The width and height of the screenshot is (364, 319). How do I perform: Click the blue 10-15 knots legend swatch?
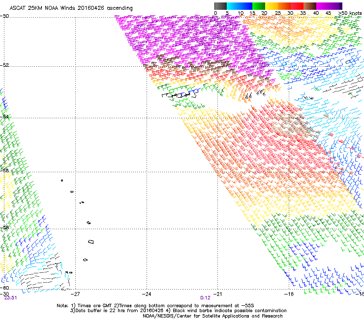246,6
